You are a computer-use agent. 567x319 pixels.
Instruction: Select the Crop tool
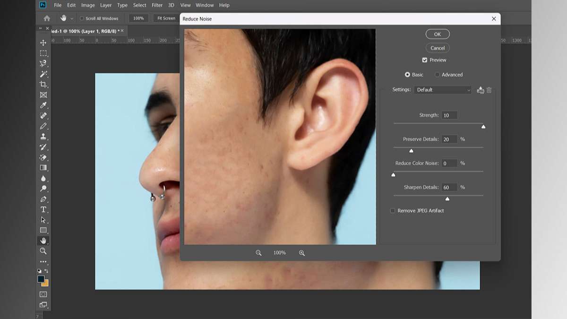coord(43,85)
